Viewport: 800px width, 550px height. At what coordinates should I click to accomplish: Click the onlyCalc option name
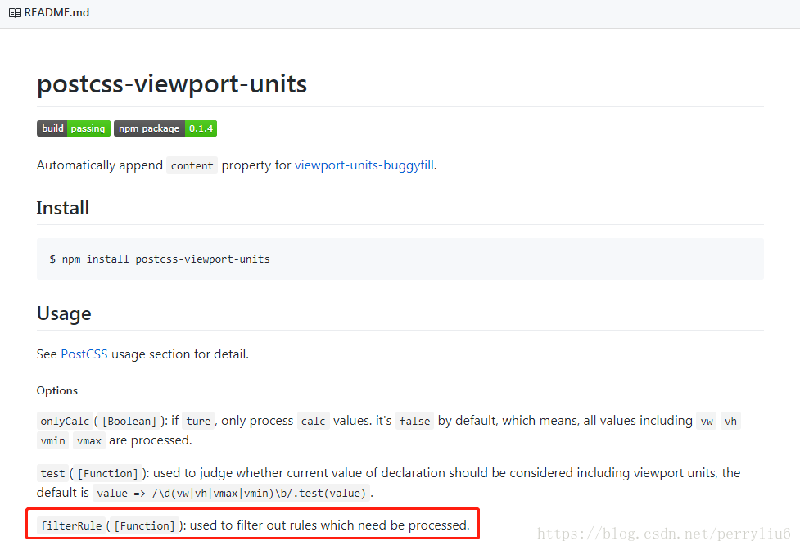pos(65,422)
